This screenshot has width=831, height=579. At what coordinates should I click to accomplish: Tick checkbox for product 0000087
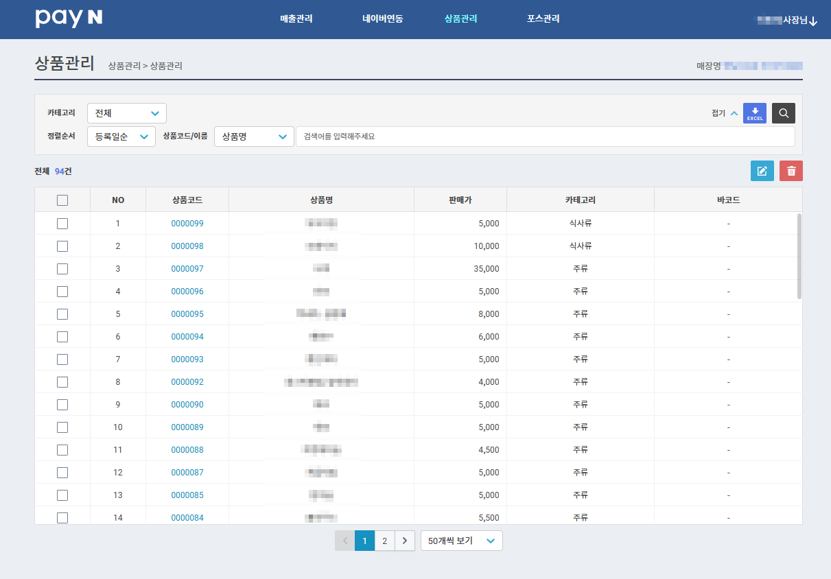(x=62, y=472)
